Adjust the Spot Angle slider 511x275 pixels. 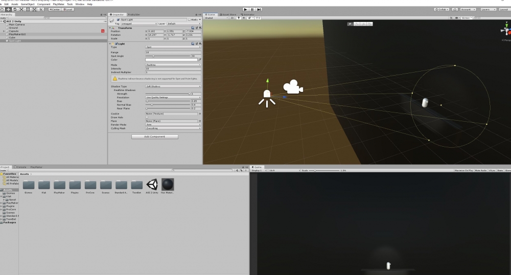coord(168,56)
